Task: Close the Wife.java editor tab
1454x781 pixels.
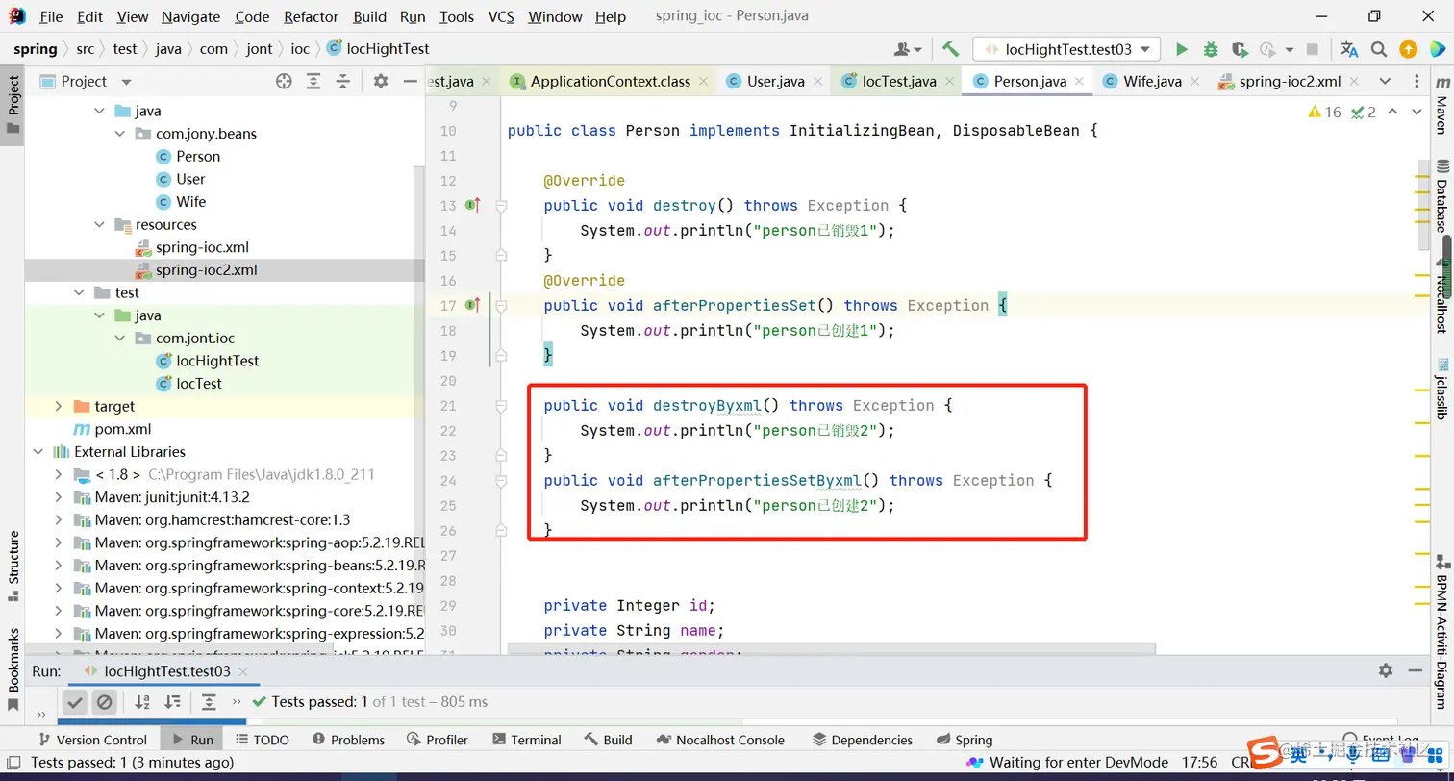Action: (1195, 82)
